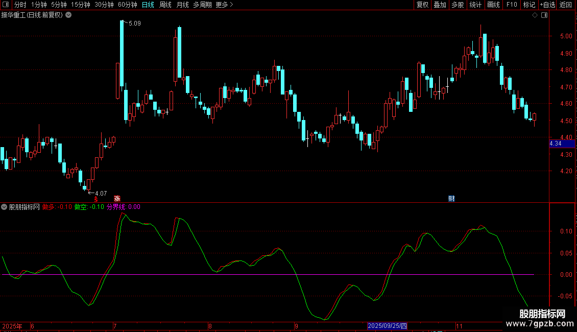Image resolution: width=577 pixels, height=332 pixels.
Task: Click the 复权 button
Action: 422,5
